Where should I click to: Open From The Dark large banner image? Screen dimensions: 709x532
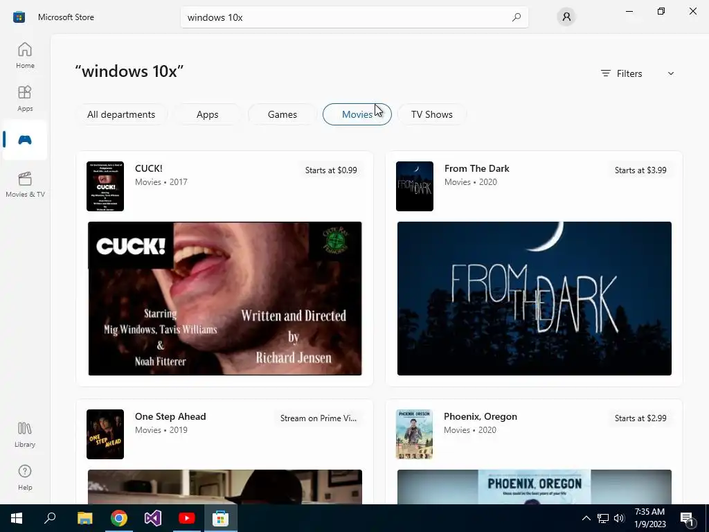[535, 299]
